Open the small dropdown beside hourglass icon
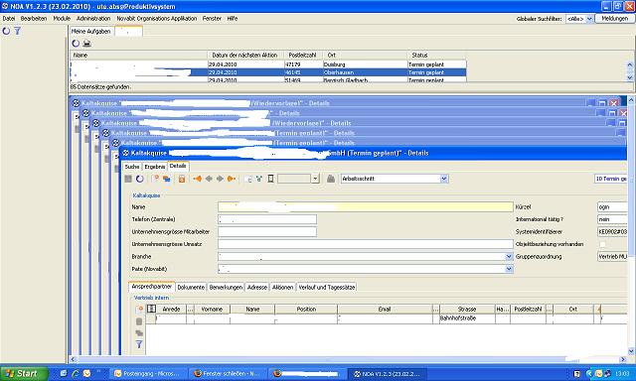The image size is (636, 381). pos(316,179)
